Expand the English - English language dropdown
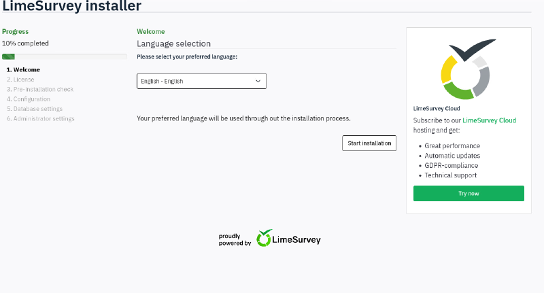Image resolution: width=544 pixels, height=293 pixels. coord(201,81)
